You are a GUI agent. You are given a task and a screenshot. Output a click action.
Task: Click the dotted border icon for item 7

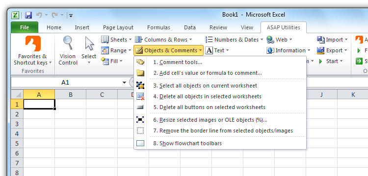pos(140,131)
